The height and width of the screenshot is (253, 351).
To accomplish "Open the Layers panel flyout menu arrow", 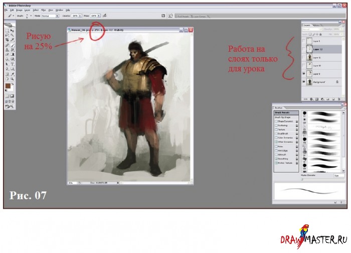I will (x=343, y=26).
